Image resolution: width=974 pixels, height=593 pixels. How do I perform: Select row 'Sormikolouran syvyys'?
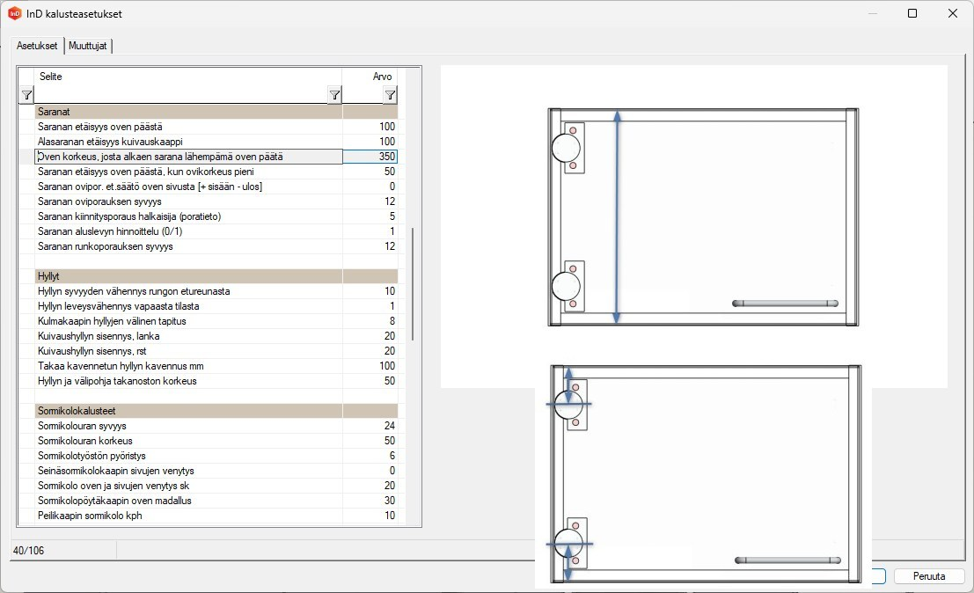tap(216, 426)
